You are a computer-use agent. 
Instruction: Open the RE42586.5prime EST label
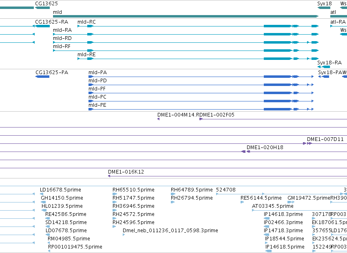[x=66, y=214]
